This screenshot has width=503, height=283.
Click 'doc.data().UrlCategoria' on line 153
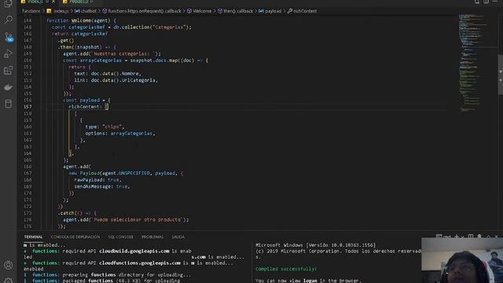pos(124,80)
